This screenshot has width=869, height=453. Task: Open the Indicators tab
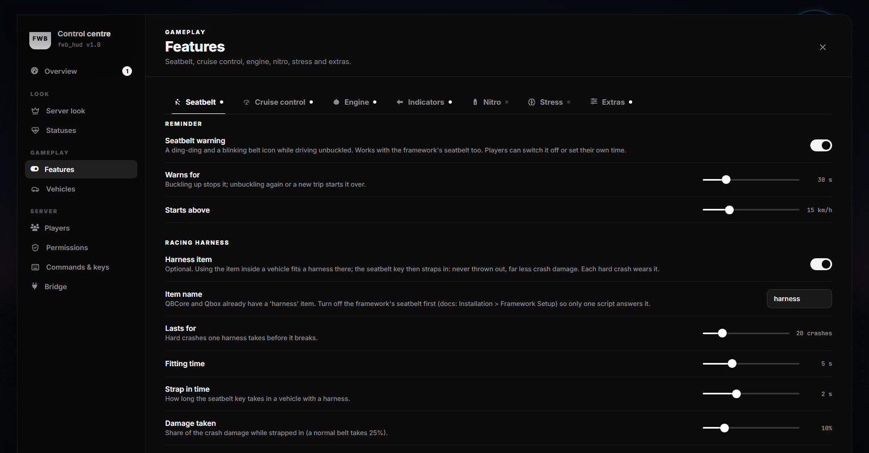424,102
